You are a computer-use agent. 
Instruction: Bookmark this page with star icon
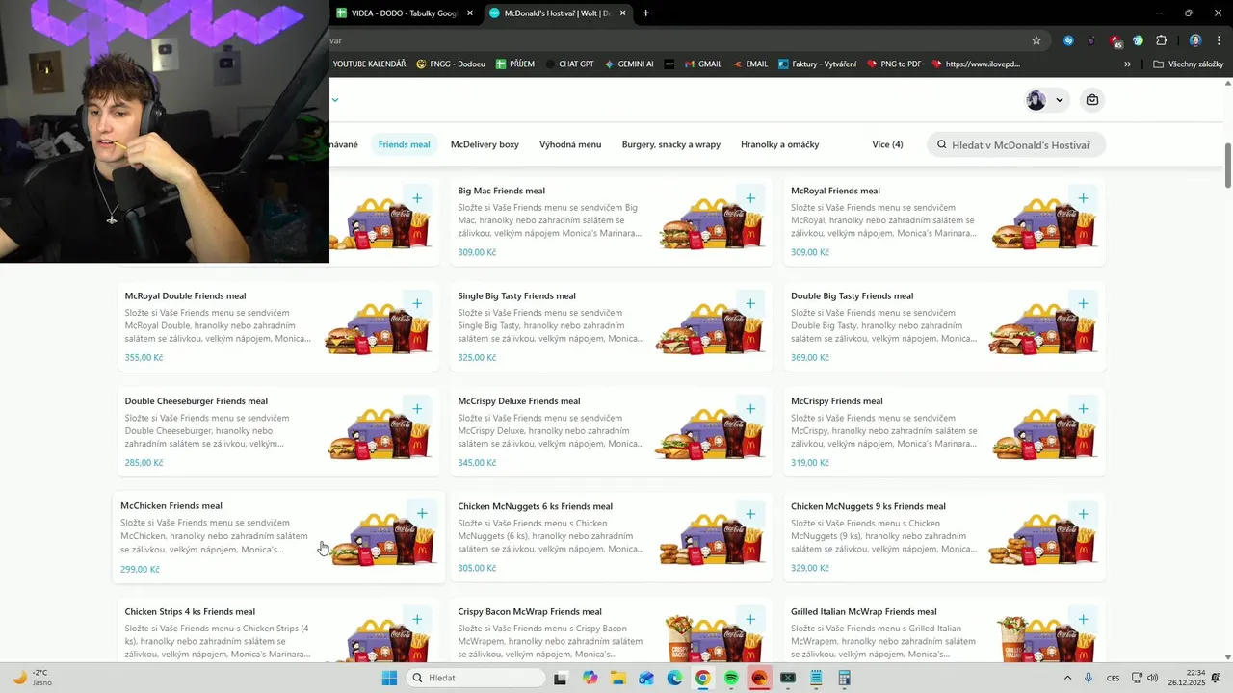1036,40
